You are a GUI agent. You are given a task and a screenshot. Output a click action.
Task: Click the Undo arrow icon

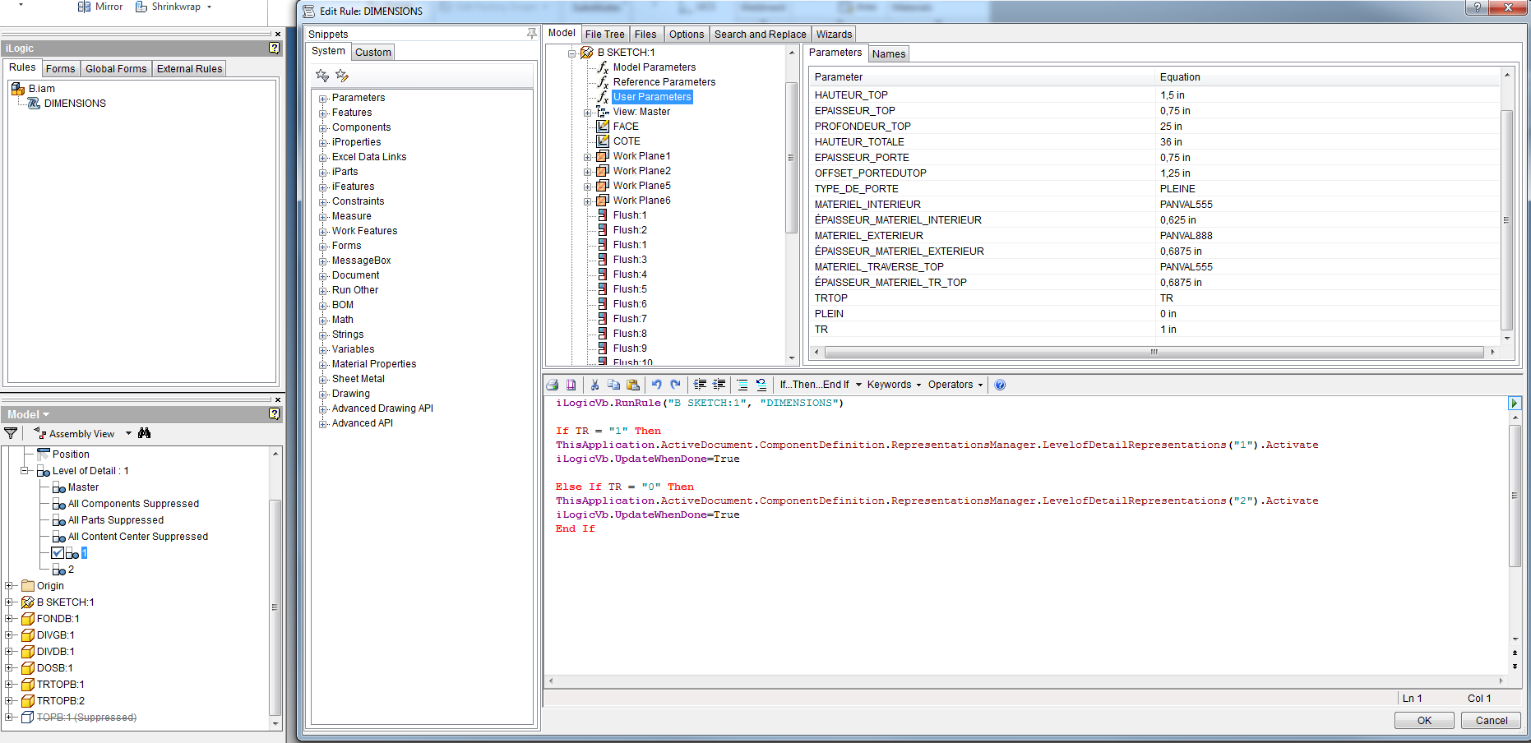click(x=656, y=384)
